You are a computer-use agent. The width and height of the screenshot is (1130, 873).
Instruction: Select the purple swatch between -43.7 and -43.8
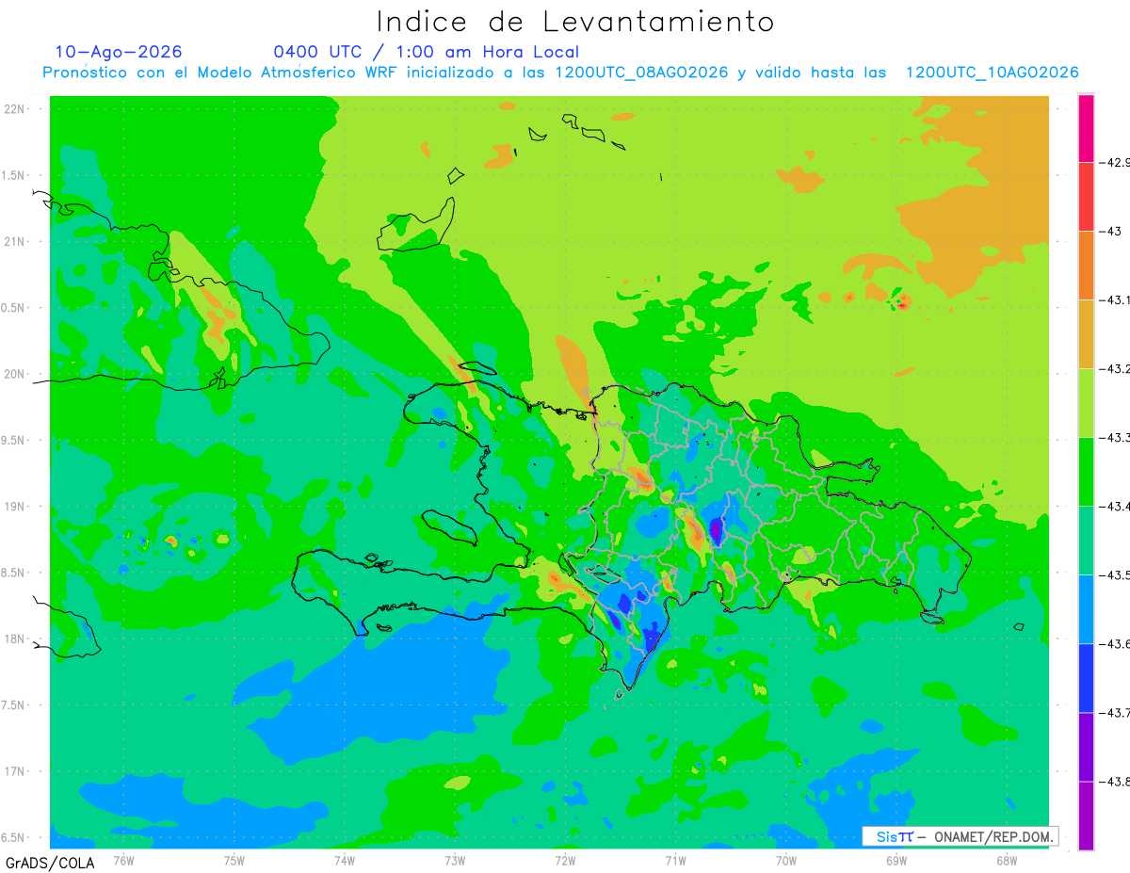click(1086, 746)
